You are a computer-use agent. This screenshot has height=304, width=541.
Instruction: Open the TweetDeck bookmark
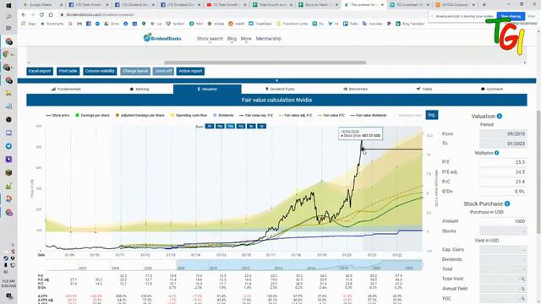[260, 24]
